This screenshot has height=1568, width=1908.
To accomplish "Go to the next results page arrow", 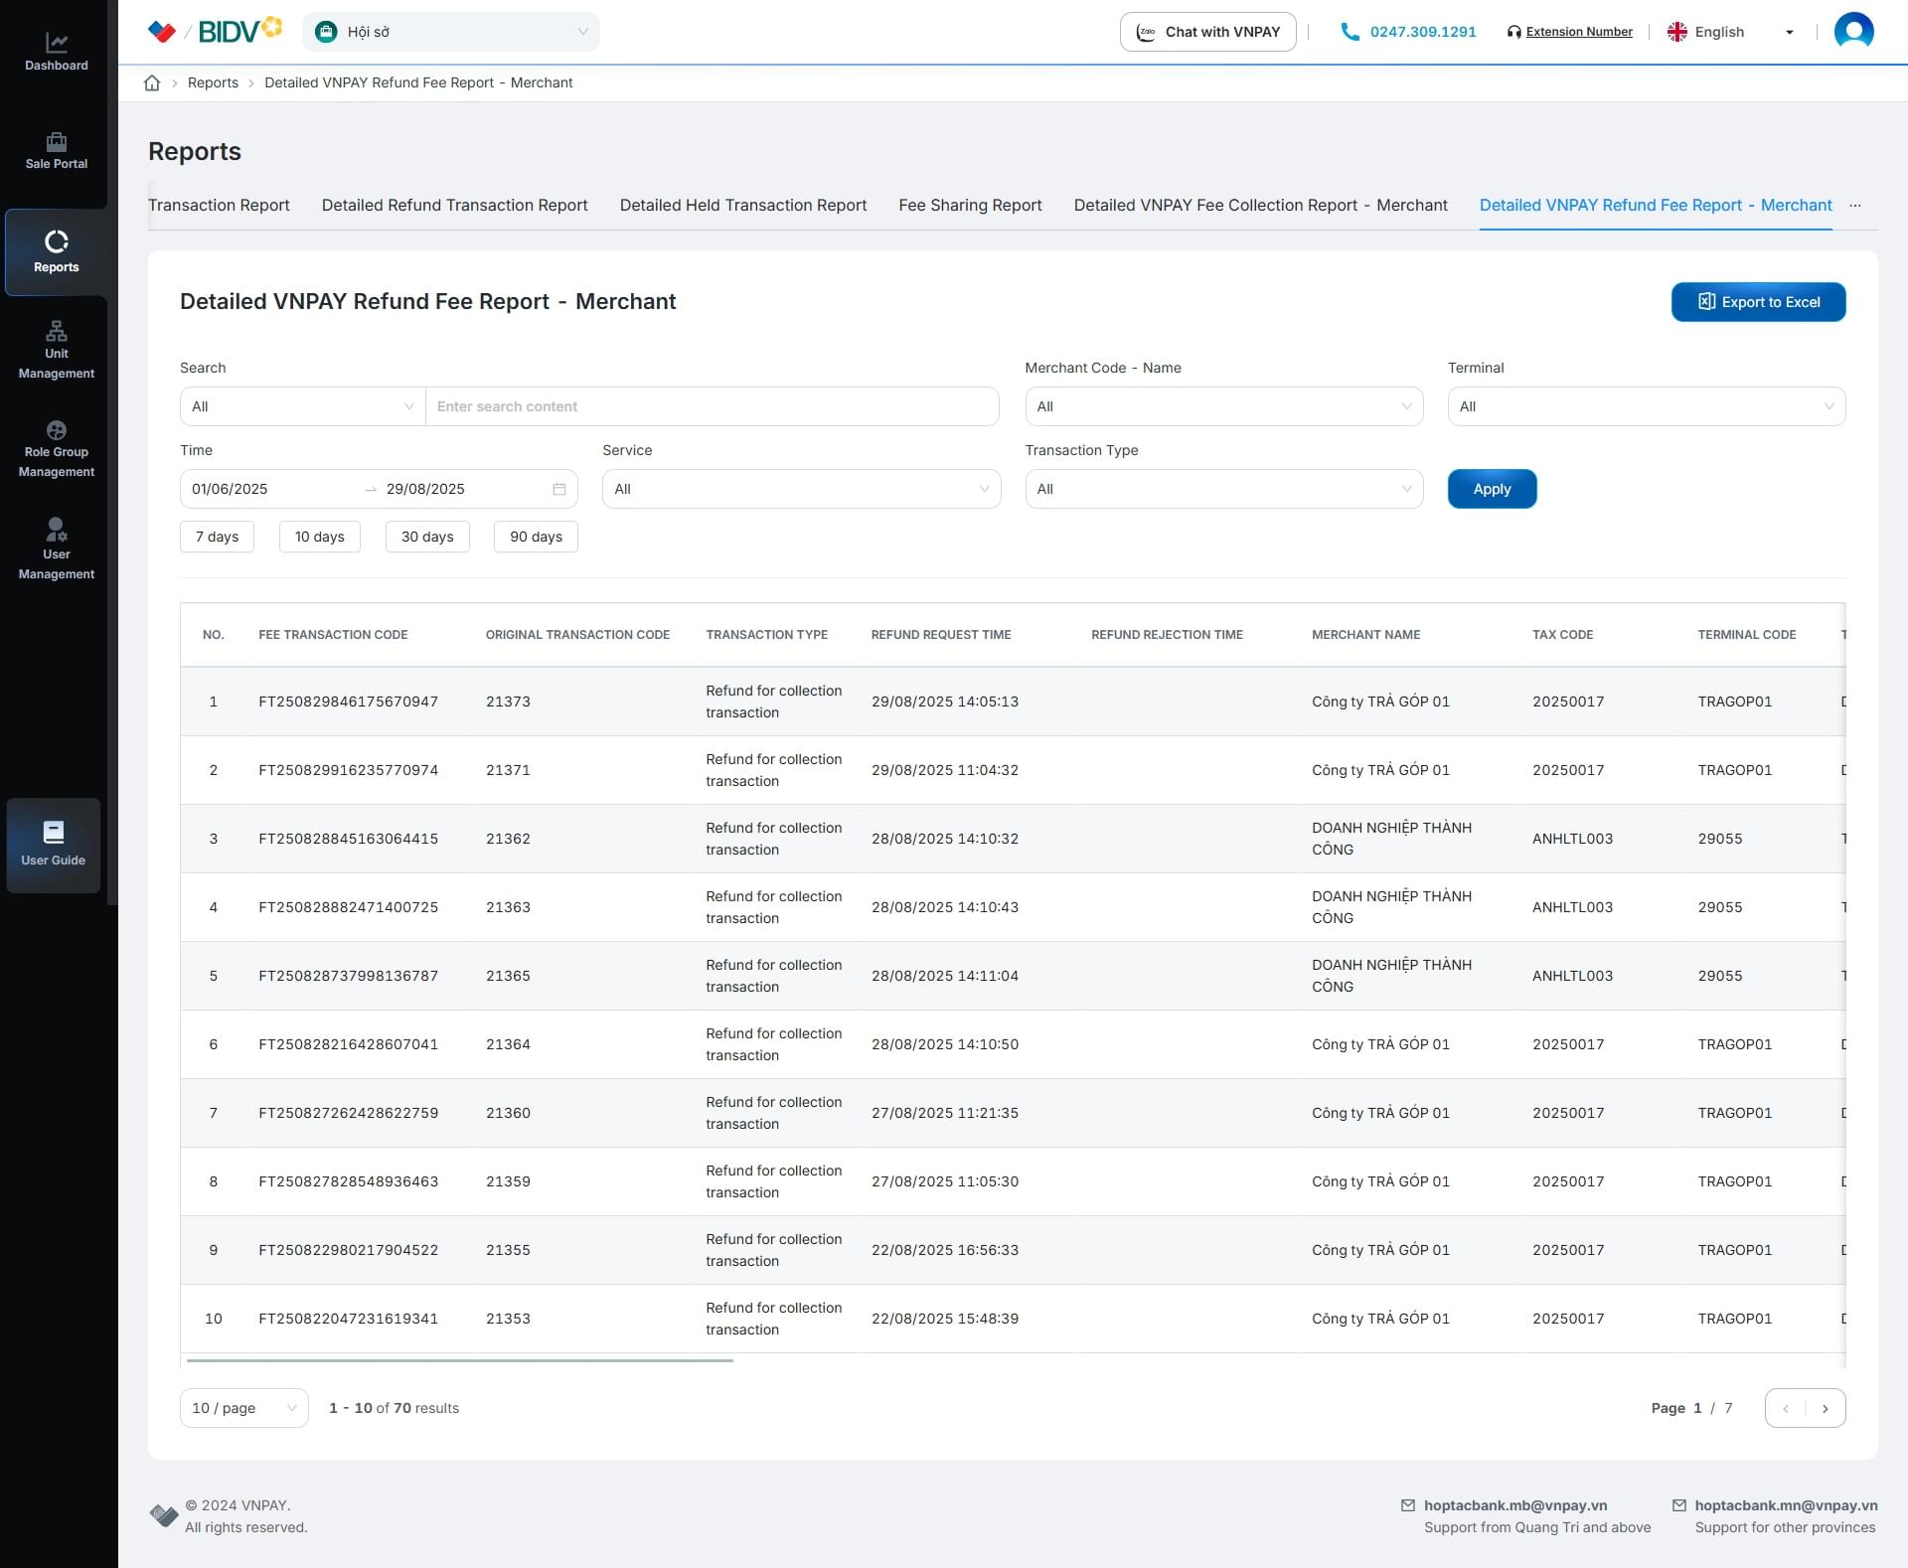I will coord(1825,1408).
